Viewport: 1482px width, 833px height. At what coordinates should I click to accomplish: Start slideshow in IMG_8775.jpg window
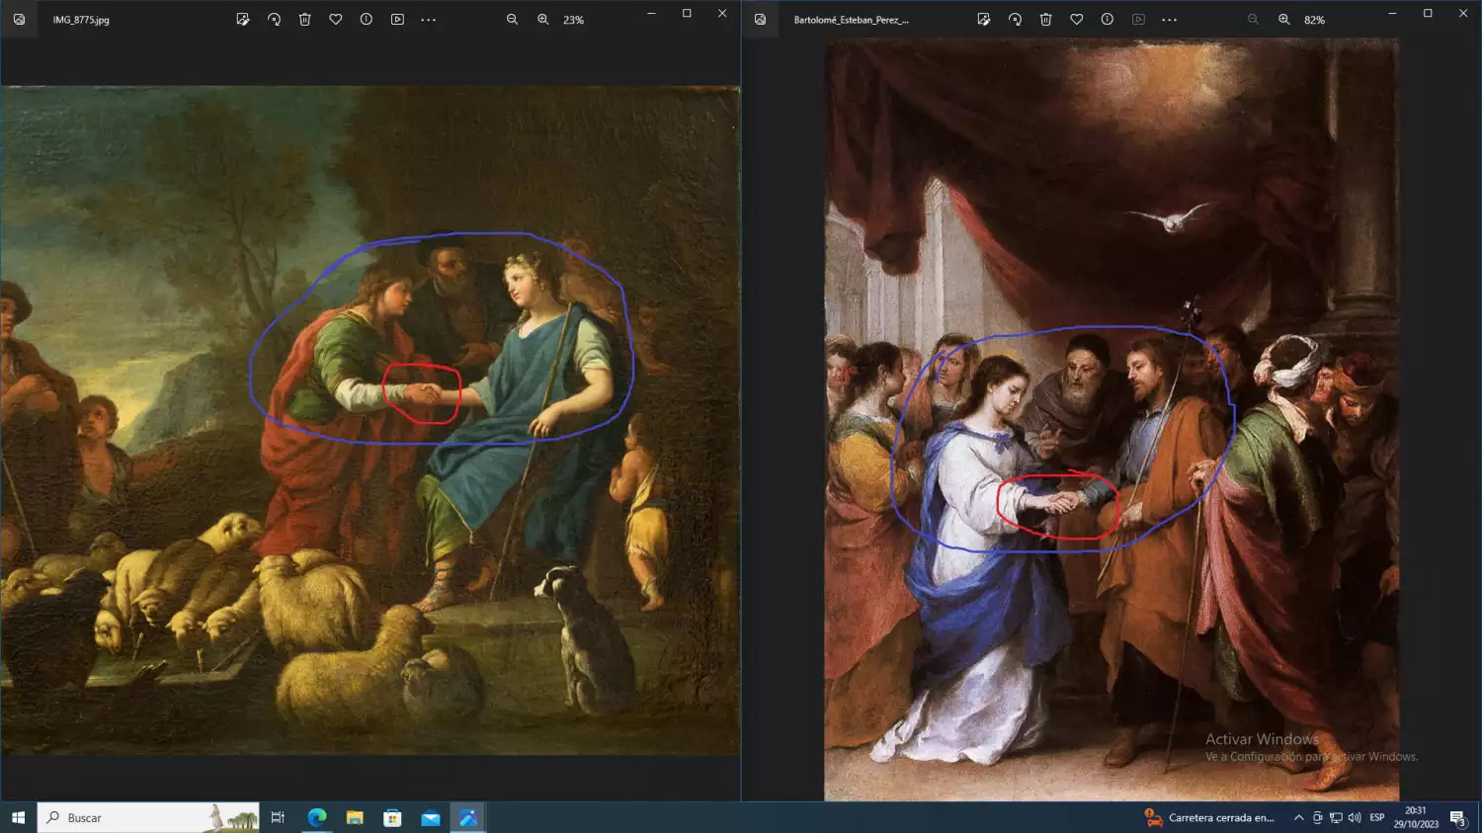pos(397,20)
